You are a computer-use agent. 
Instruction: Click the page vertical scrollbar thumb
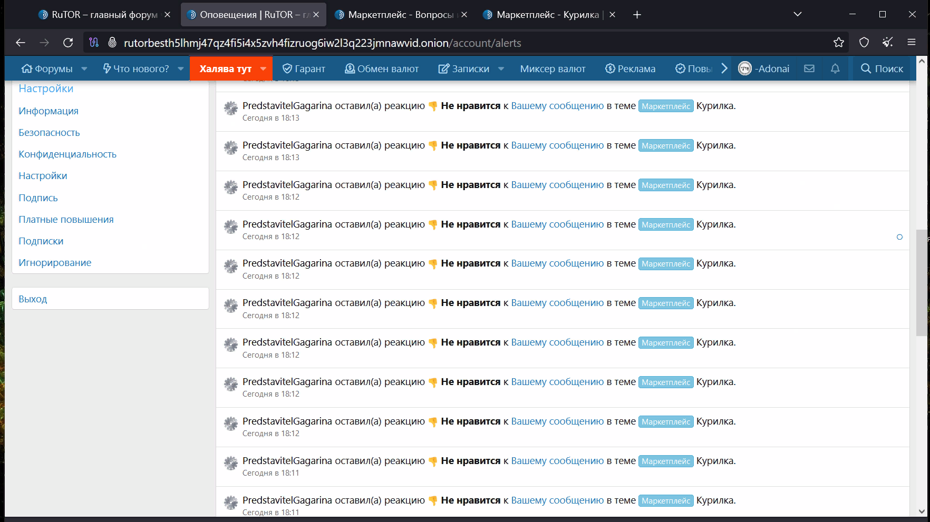(x=921, y=283)
